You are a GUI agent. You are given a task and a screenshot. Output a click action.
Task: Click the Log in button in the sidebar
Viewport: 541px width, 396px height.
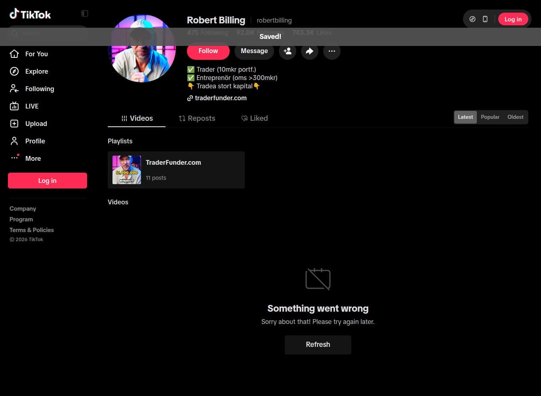[x=48, y=181]
